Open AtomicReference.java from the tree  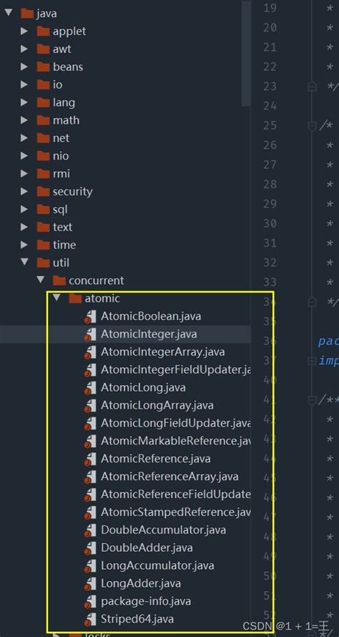[x=155, y=459]
